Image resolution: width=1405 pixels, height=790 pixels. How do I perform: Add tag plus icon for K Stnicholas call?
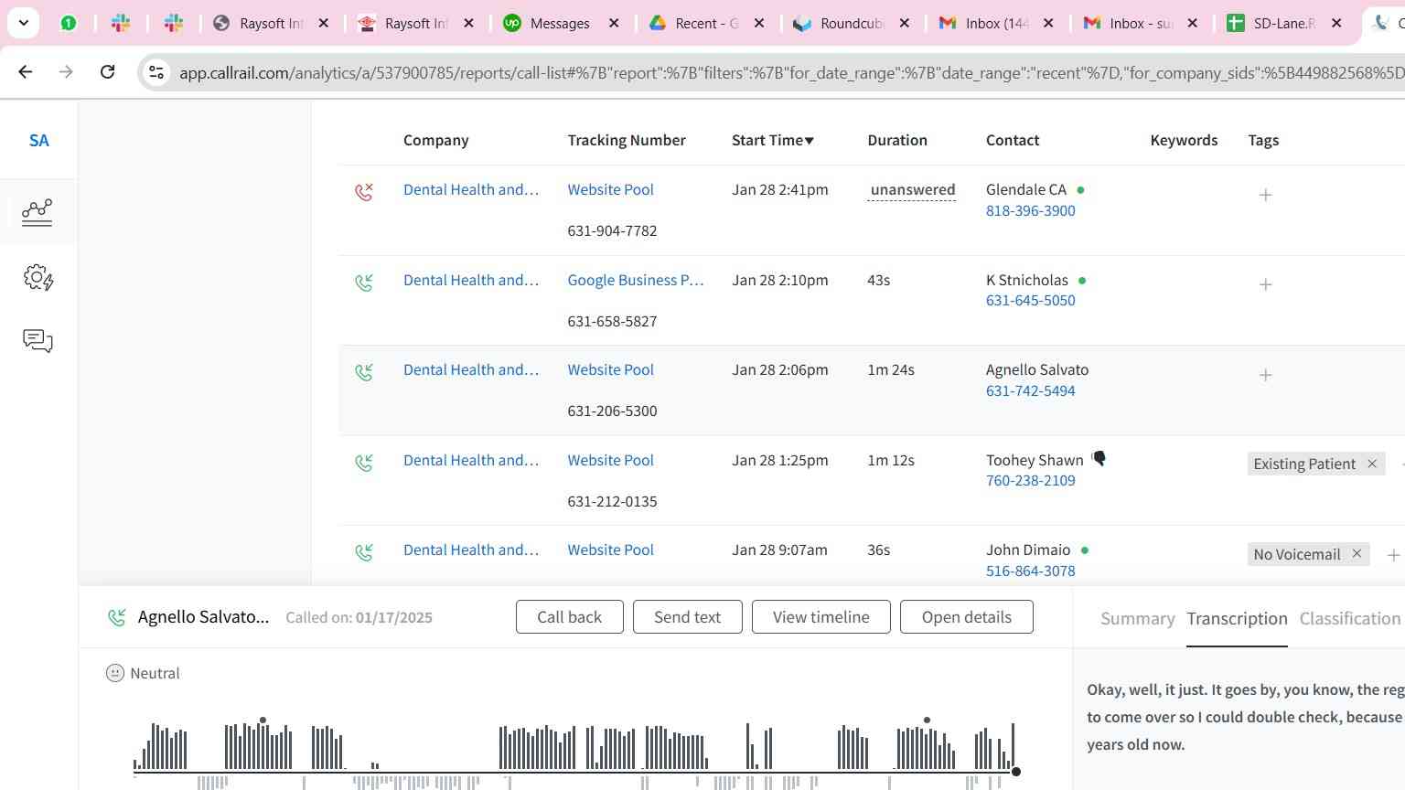coord(1265,284)
